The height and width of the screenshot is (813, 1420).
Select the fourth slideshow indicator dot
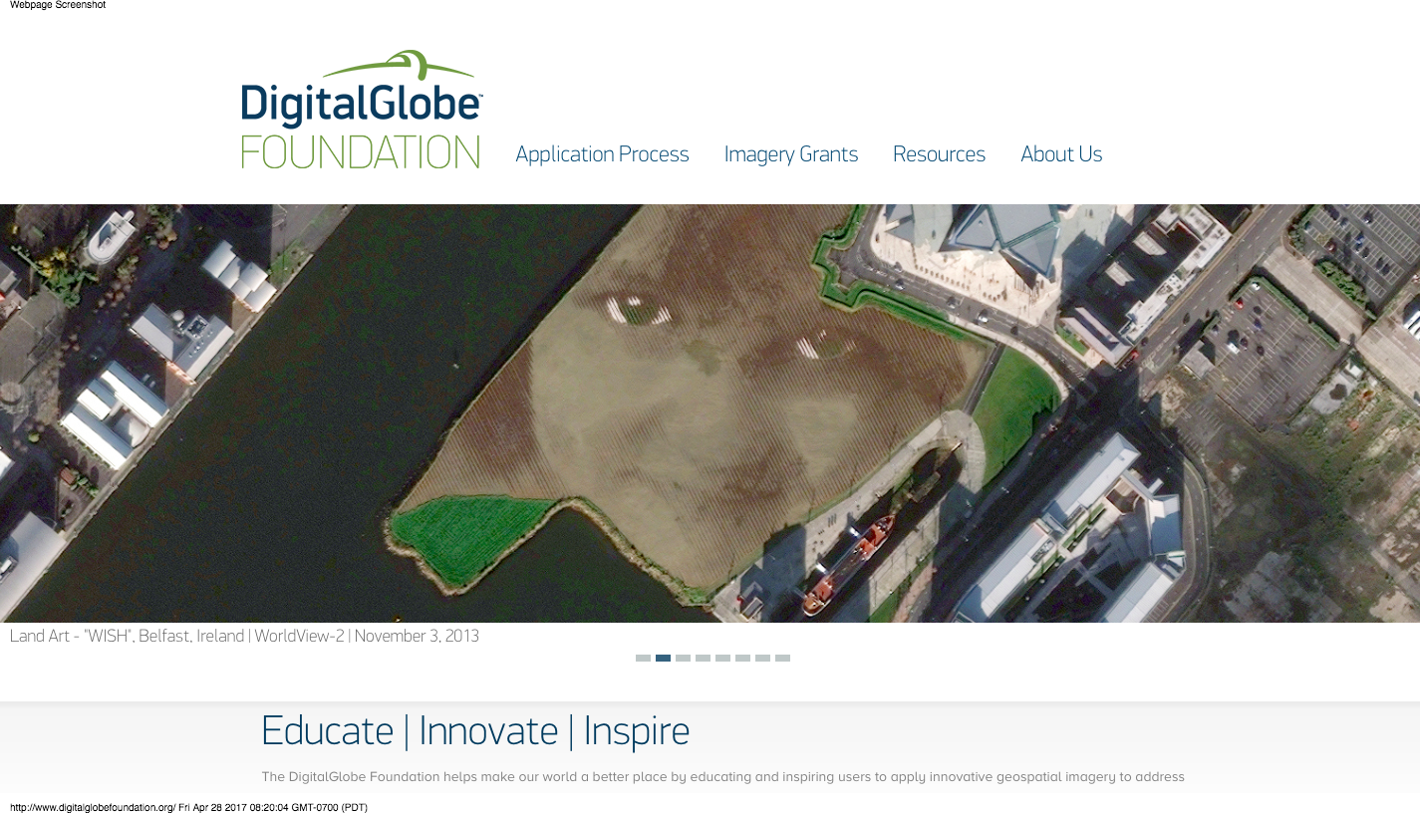[704, 658]
